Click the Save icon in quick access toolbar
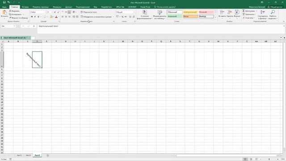 coord(4,2)
